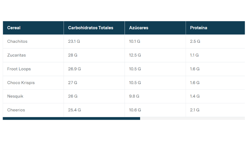
Task: Select Nesquik sugar value 9.8 G
Action: click(x=134, y=96)
